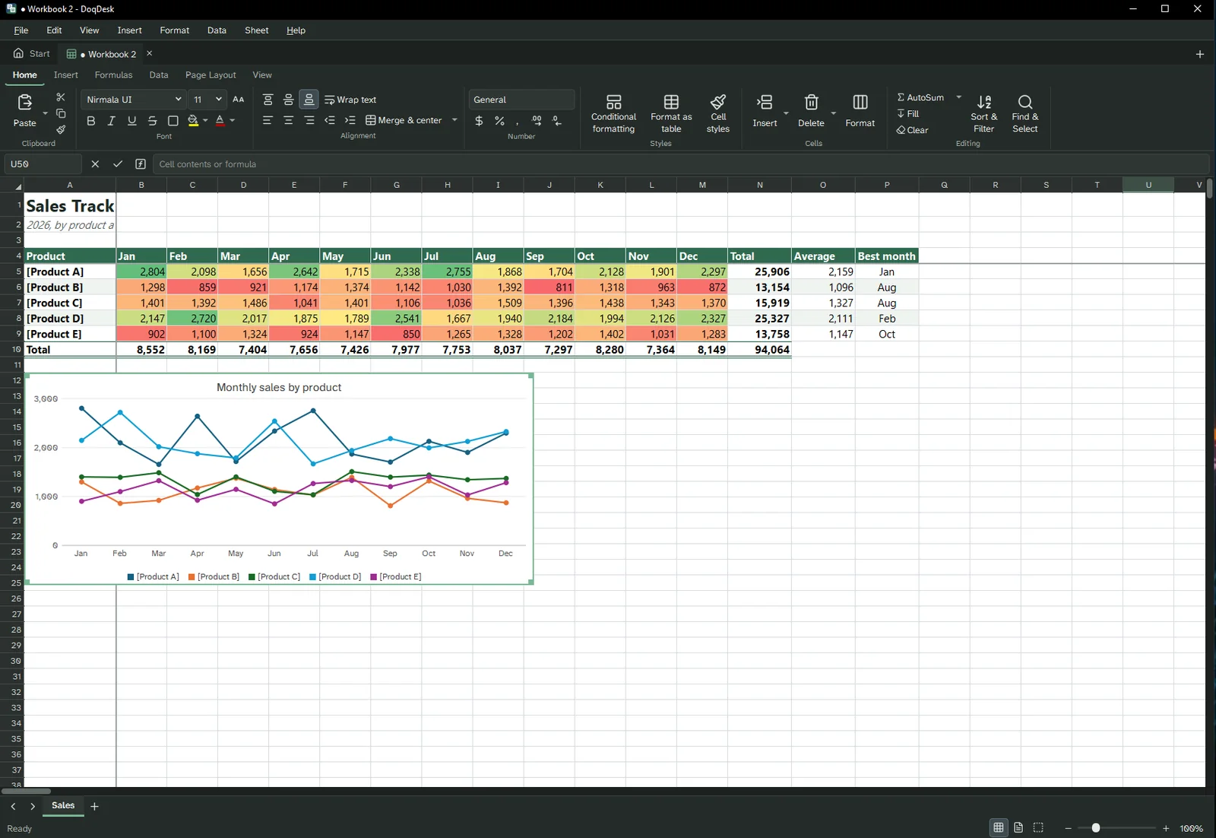The width and height of the screenshot is (1216, 838).
Task: Click Format as table
Action: pos(671,113)
